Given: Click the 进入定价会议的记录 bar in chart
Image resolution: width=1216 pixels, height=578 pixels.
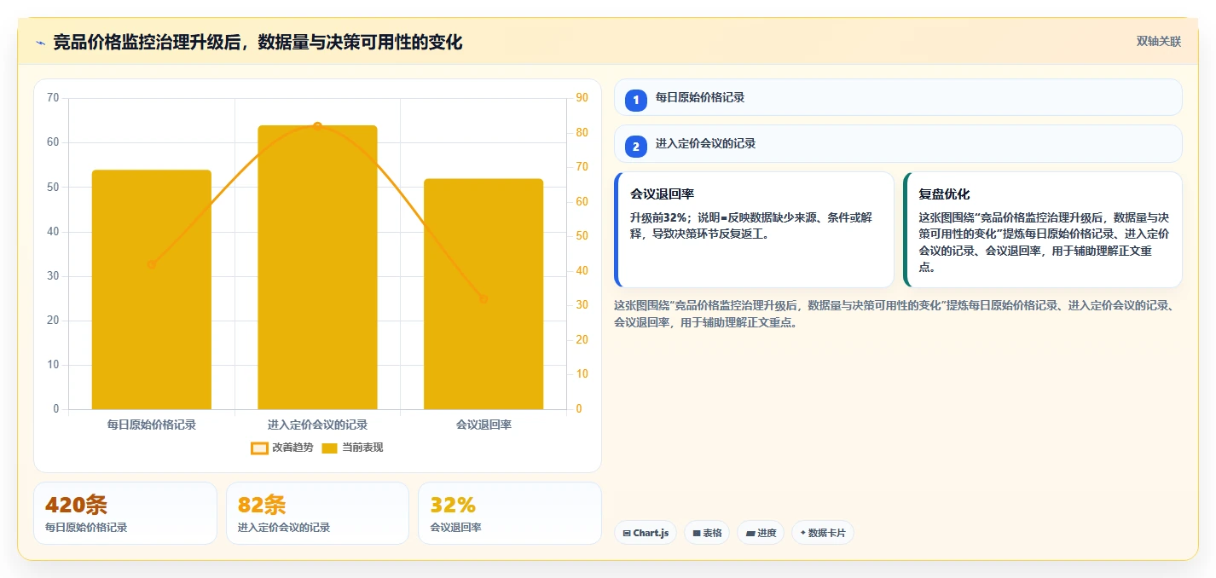Looking at the screenshot, I should (317, 268).
